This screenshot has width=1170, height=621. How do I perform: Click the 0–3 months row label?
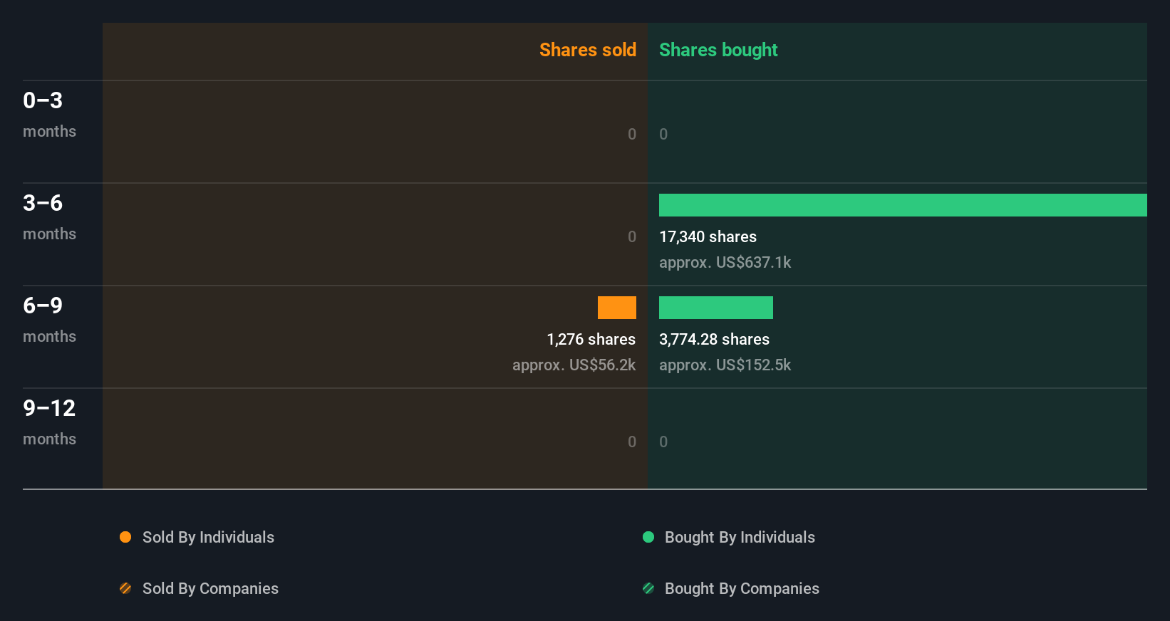point(49,115)
